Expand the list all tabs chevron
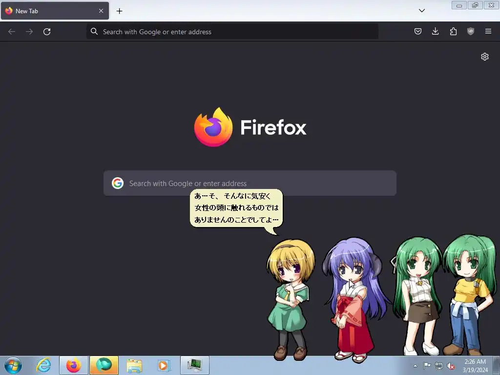The width and height of the screenshot is (500, 375). (422, 11)
